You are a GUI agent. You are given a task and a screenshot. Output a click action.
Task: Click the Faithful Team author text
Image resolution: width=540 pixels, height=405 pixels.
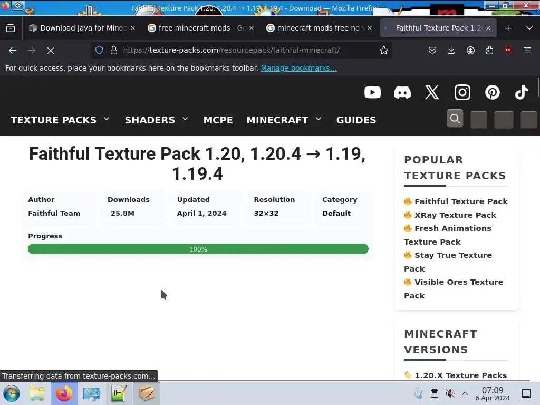(54, 213)
